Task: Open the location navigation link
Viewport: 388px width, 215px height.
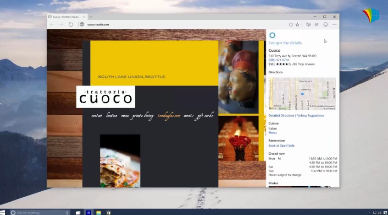Action: click(x=111, y=115)
